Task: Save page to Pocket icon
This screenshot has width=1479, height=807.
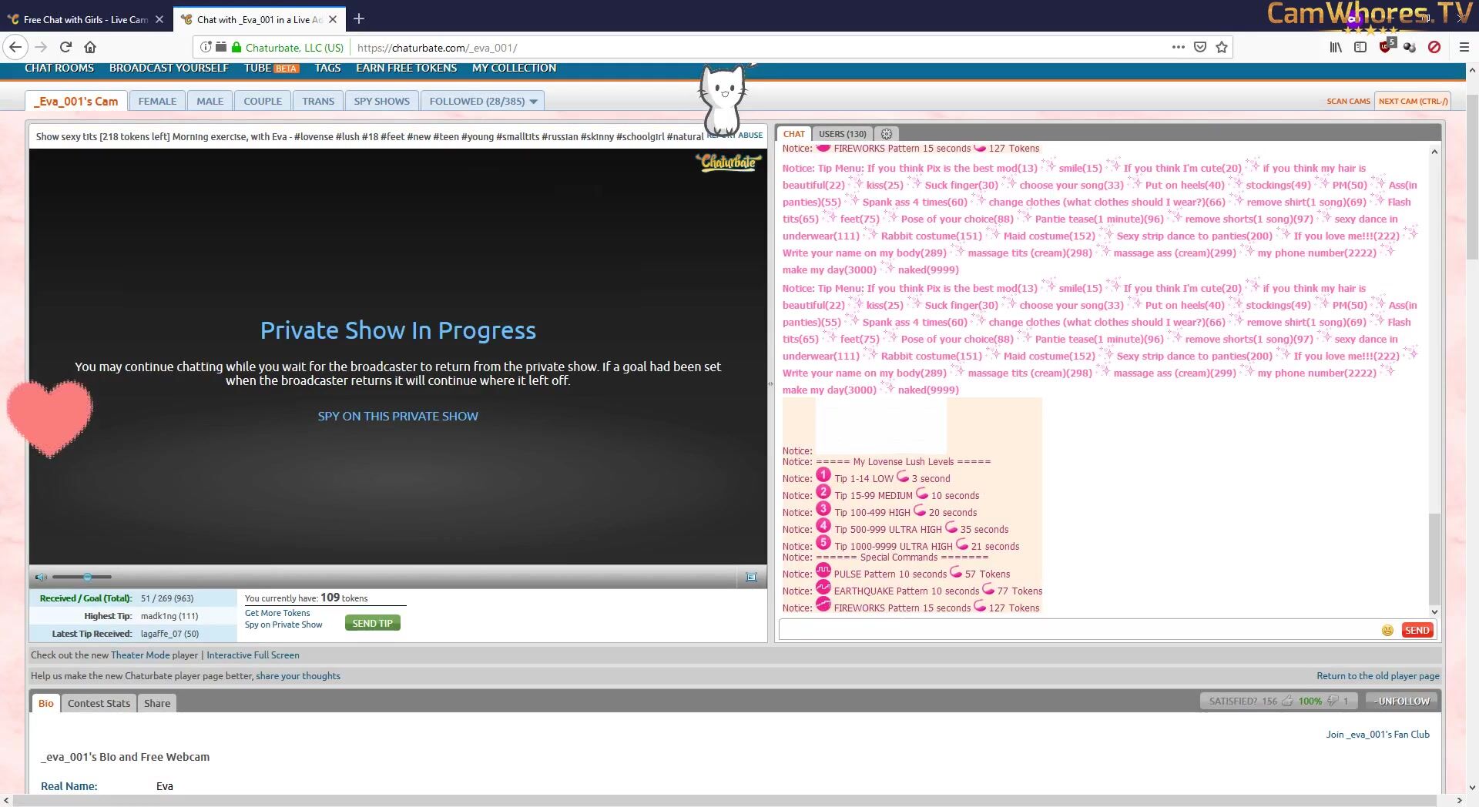Action: click(x=1199, y=47)
